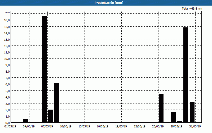Select the 6,1 mm bar after 07/03/19
This screenshot has height=133, width=212.
tap(57, 103)
